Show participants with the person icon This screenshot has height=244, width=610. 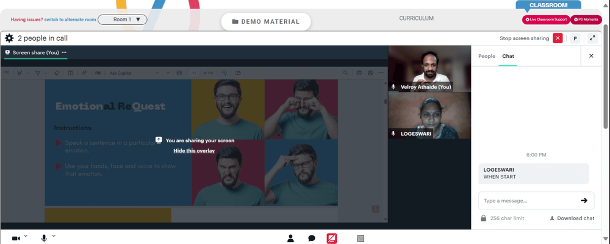[290, 238]
